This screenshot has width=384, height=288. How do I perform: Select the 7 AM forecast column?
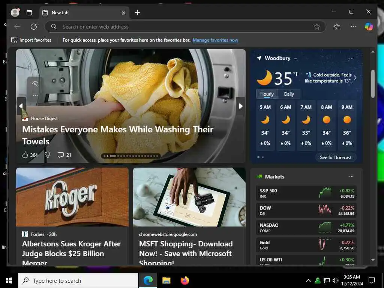pos(306,125)
